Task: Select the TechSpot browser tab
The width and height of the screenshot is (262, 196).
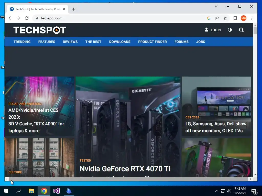Action: (x=37, y=9)
